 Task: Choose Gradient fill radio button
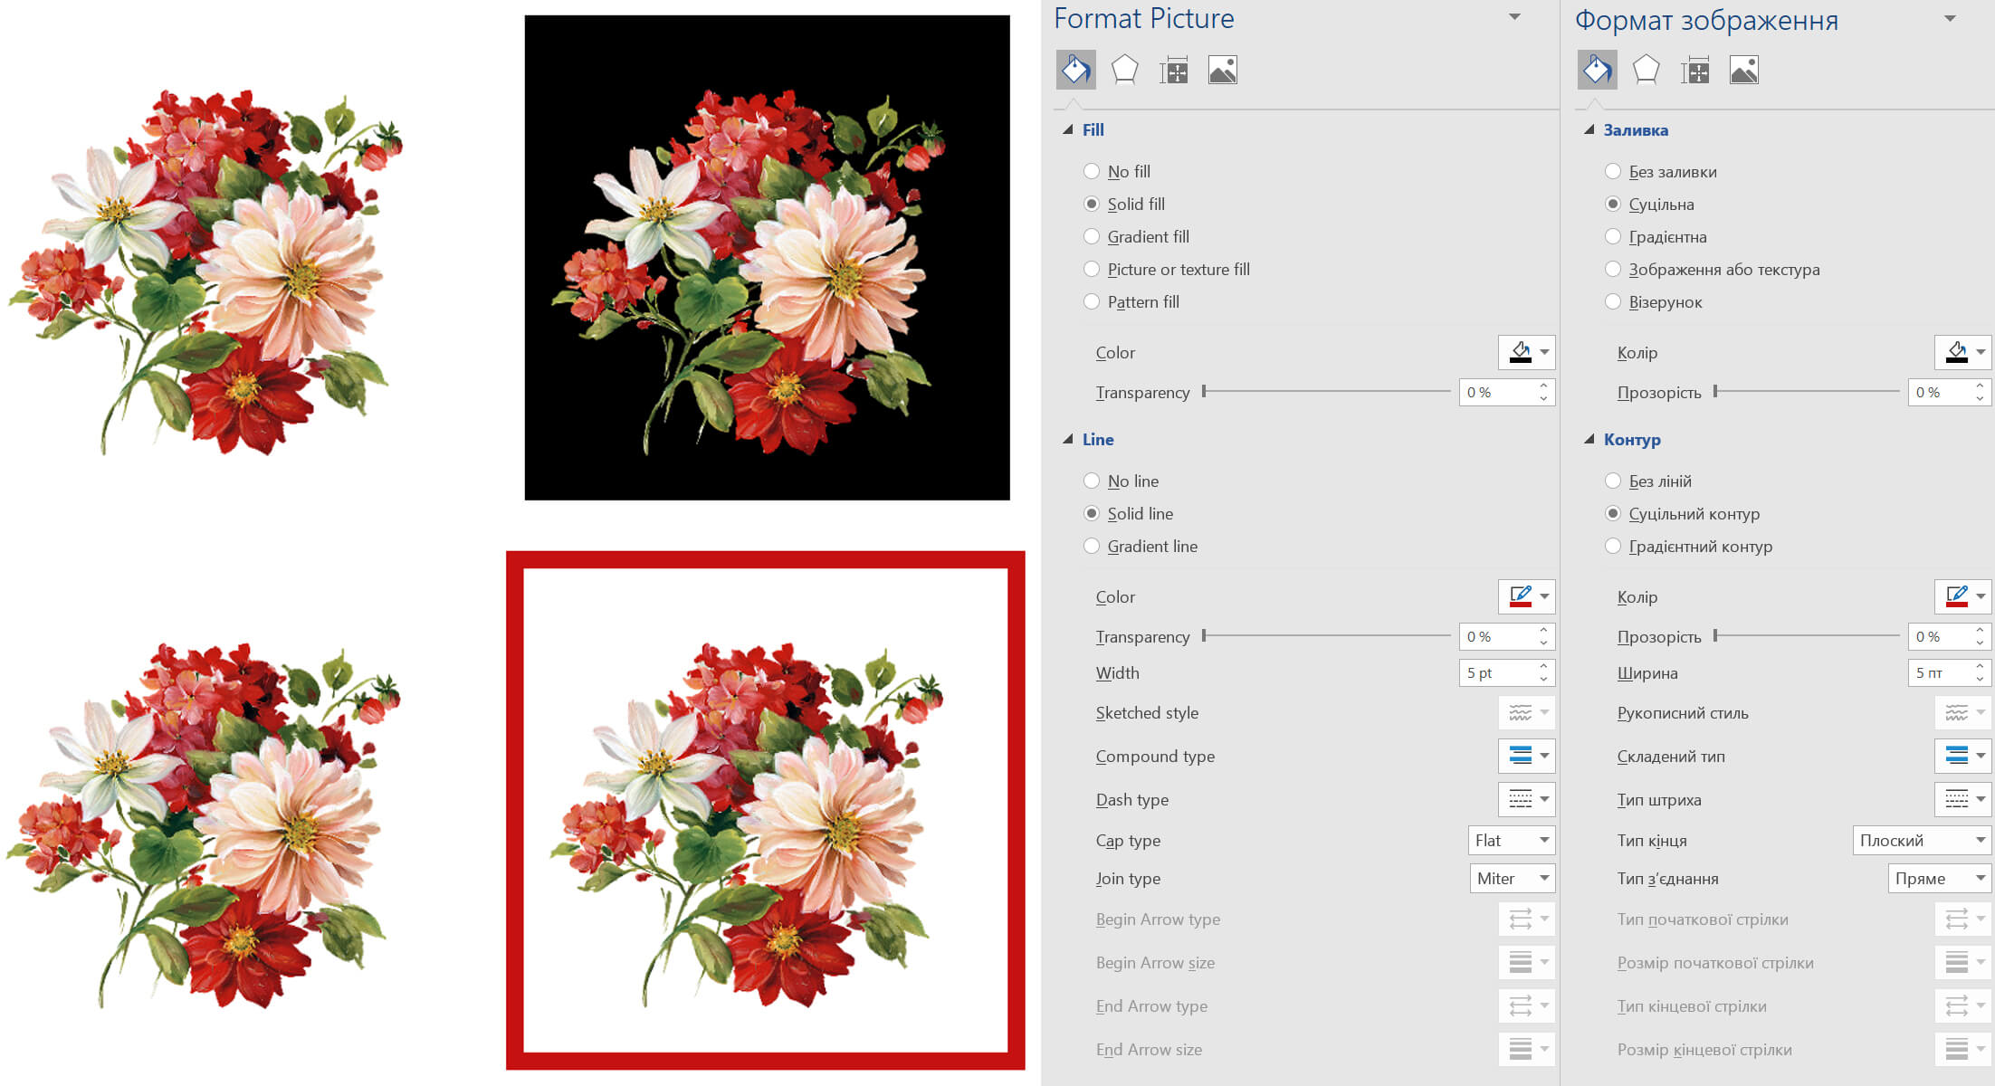[1092, 236]
